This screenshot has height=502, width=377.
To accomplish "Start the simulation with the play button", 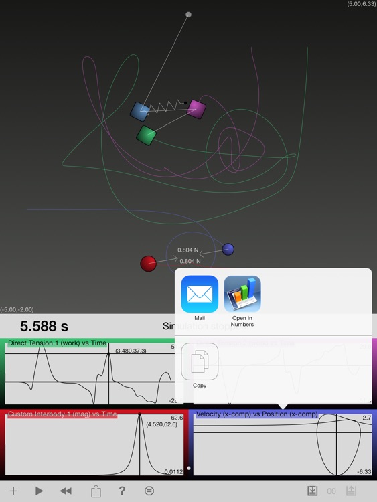I will coord(39,491).
